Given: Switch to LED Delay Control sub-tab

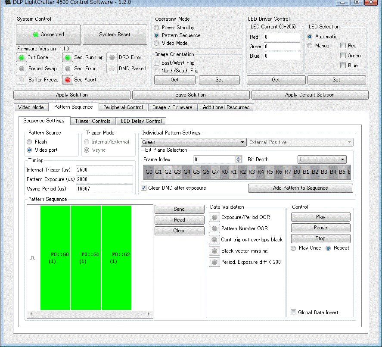Looking at the screenshot, I should pos(141,121).
